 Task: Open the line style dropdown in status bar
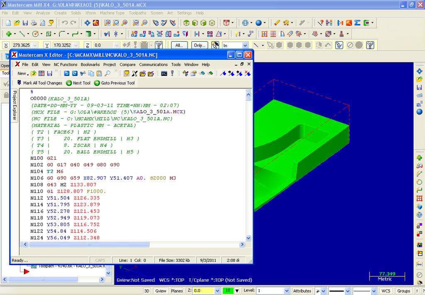tap(348, 291)
